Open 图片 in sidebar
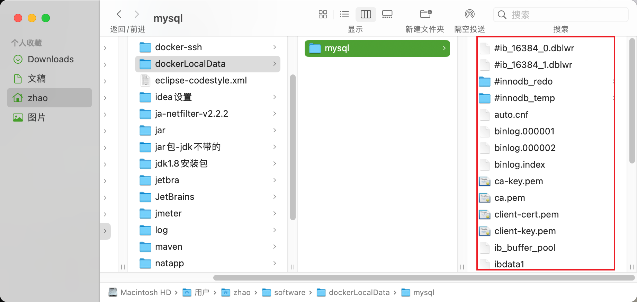The height and width of the screenshot is (302, 637). [x=50, y=117]
